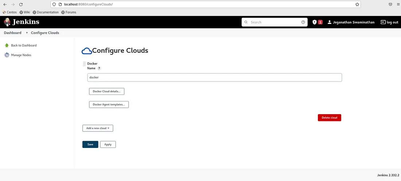Viewport: 401px width, 181px height.
Task: Click the Configure Clouds page heading
Action: [120, 51]
